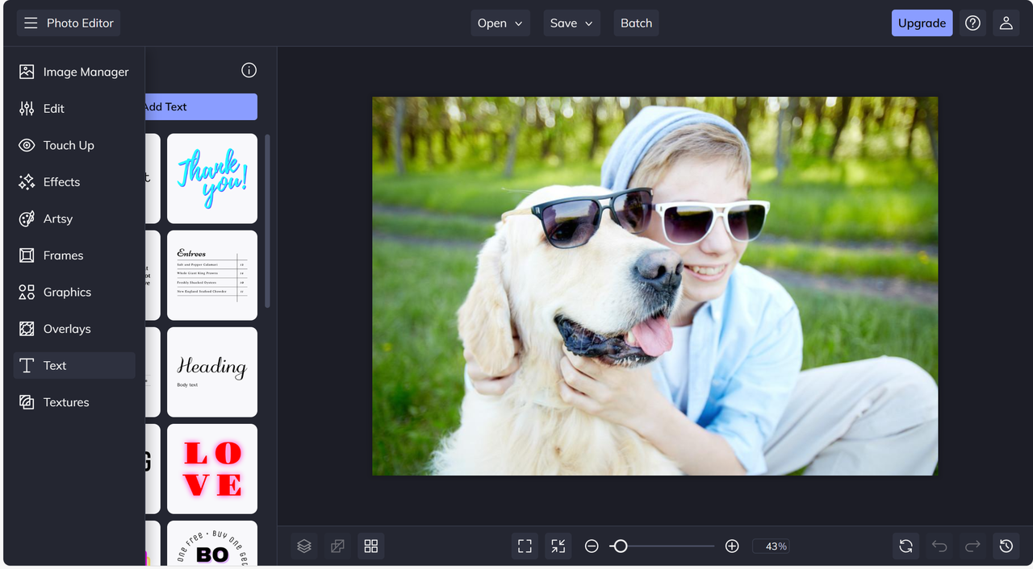The height and width of the screenshot is (569, 1033).
Task: Click the compare before/after icon
Action: (x=337, y=546)
